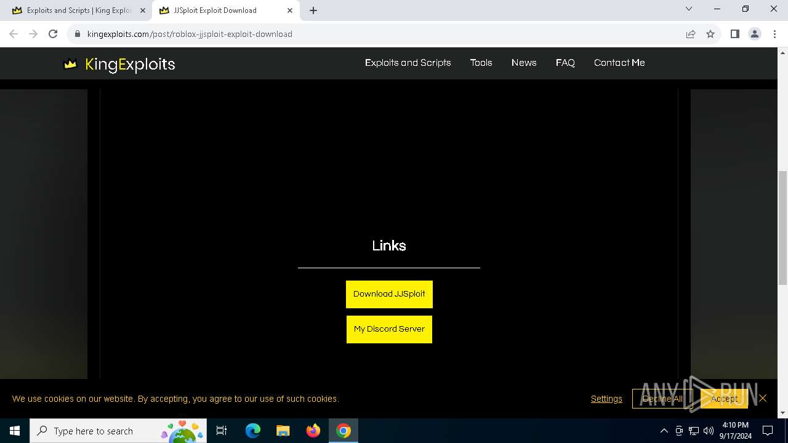
Task: Open cookie Settings link
Action: coord(606,399)
